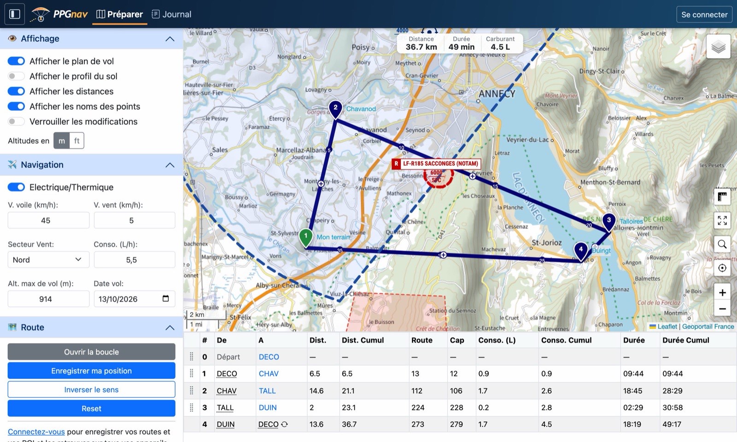
Task: Click Ouvrir la boucle button
Action: [x=91, y=352]
